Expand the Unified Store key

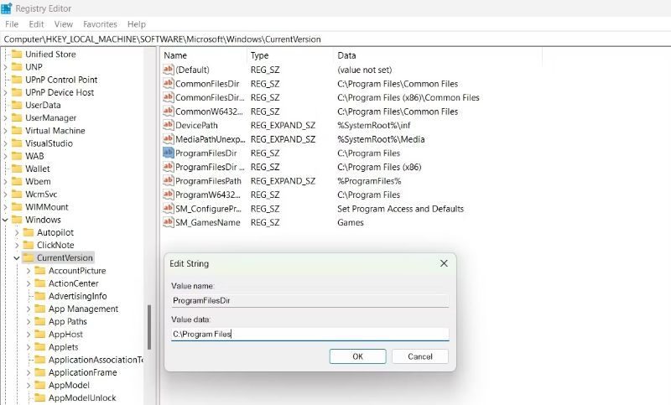click(x=6, y=55)
